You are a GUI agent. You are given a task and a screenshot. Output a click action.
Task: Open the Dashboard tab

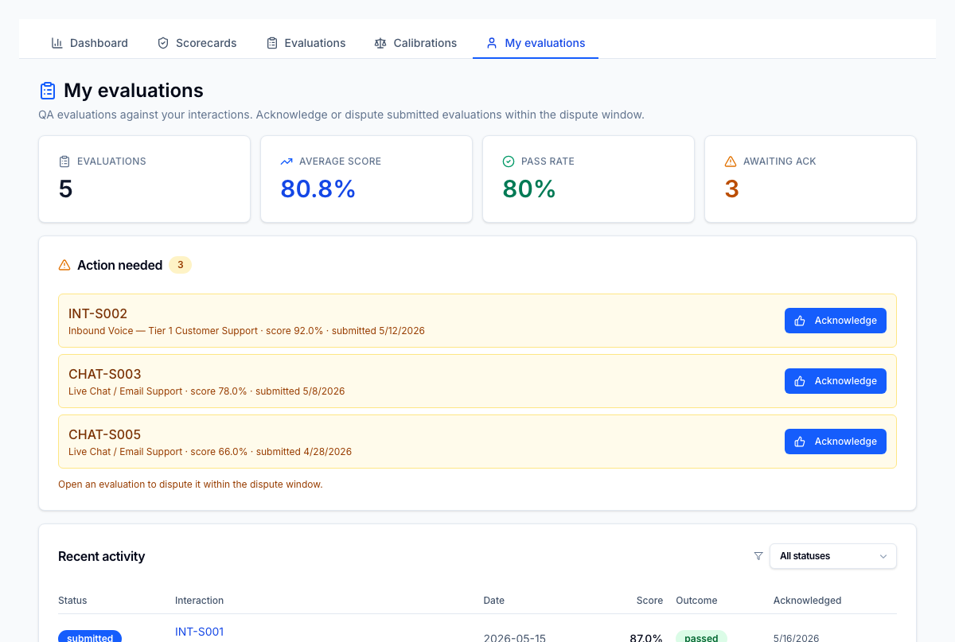(x=89, y=43)
